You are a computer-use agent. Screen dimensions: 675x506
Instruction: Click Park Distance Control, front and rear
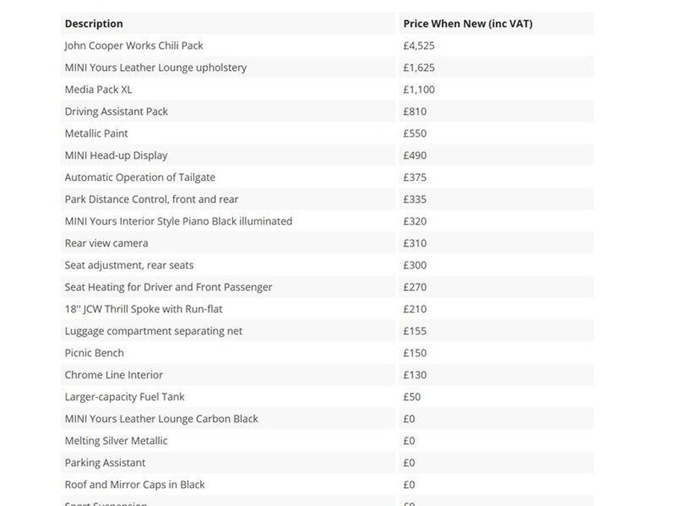(152, 199)
